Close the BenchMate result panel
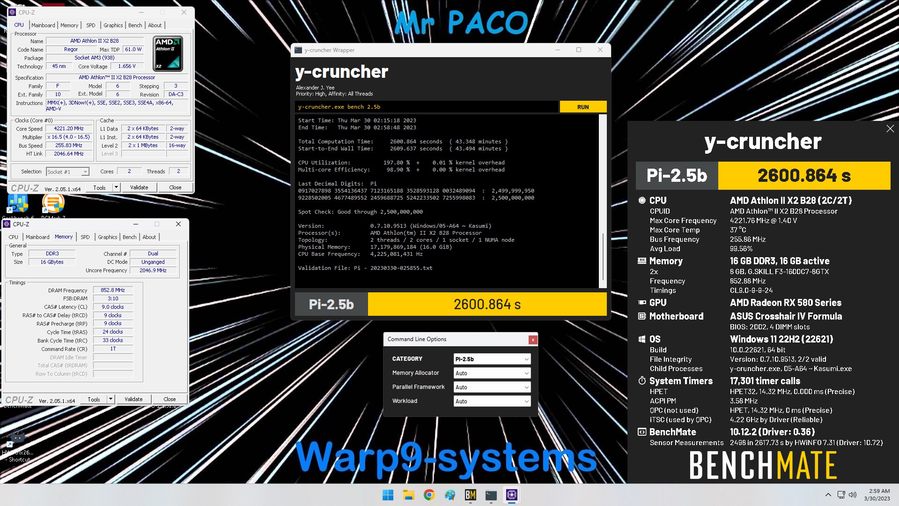The image size is (899, 506). (890, 129)
